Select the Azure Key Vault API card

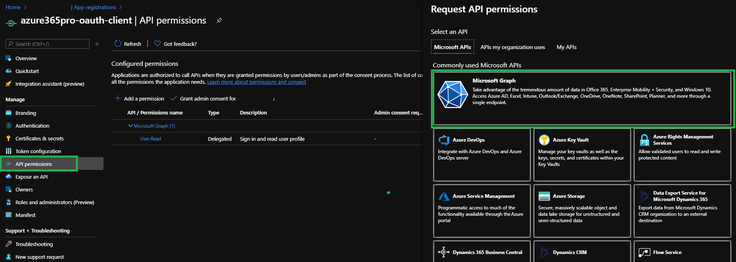tap(582, 155)
